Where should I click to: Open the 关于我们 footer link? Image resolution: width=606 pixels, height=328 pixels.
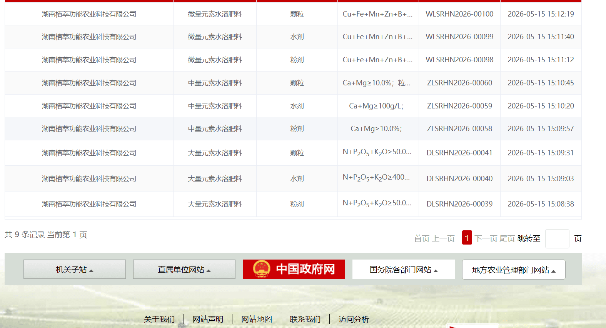coord(159,319)
